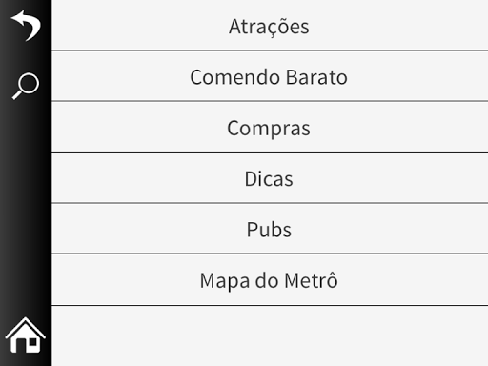Viewport: 488px width, 366px height.
Task: Open the Atrações category
Action: point(270,25)
